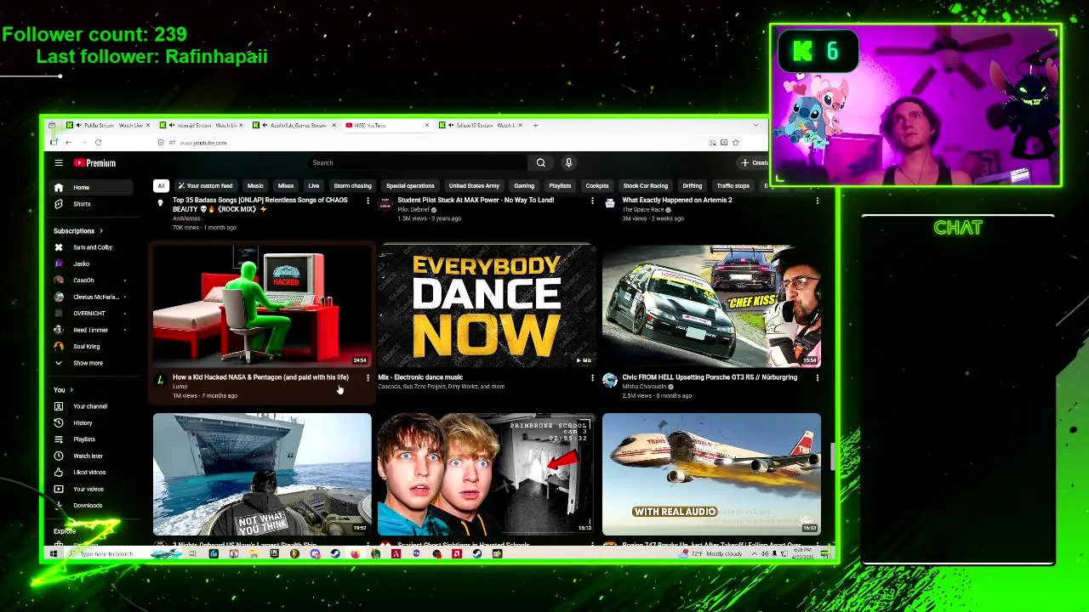Click the Windows Start button
This screenshot has height=612, width=1089.
(53, 554)
